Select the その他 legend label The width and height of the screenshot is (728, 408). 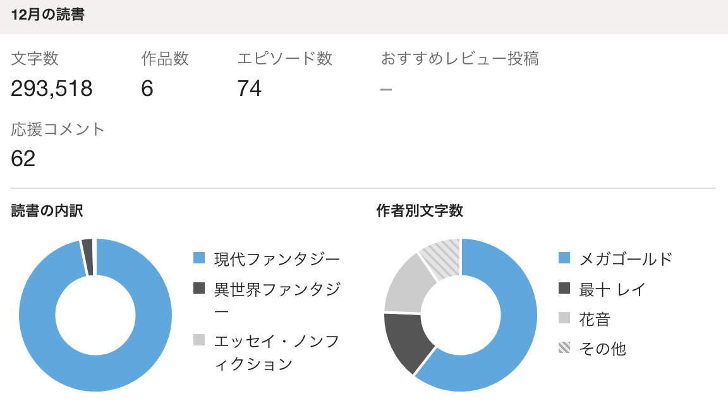pos(602,348)
